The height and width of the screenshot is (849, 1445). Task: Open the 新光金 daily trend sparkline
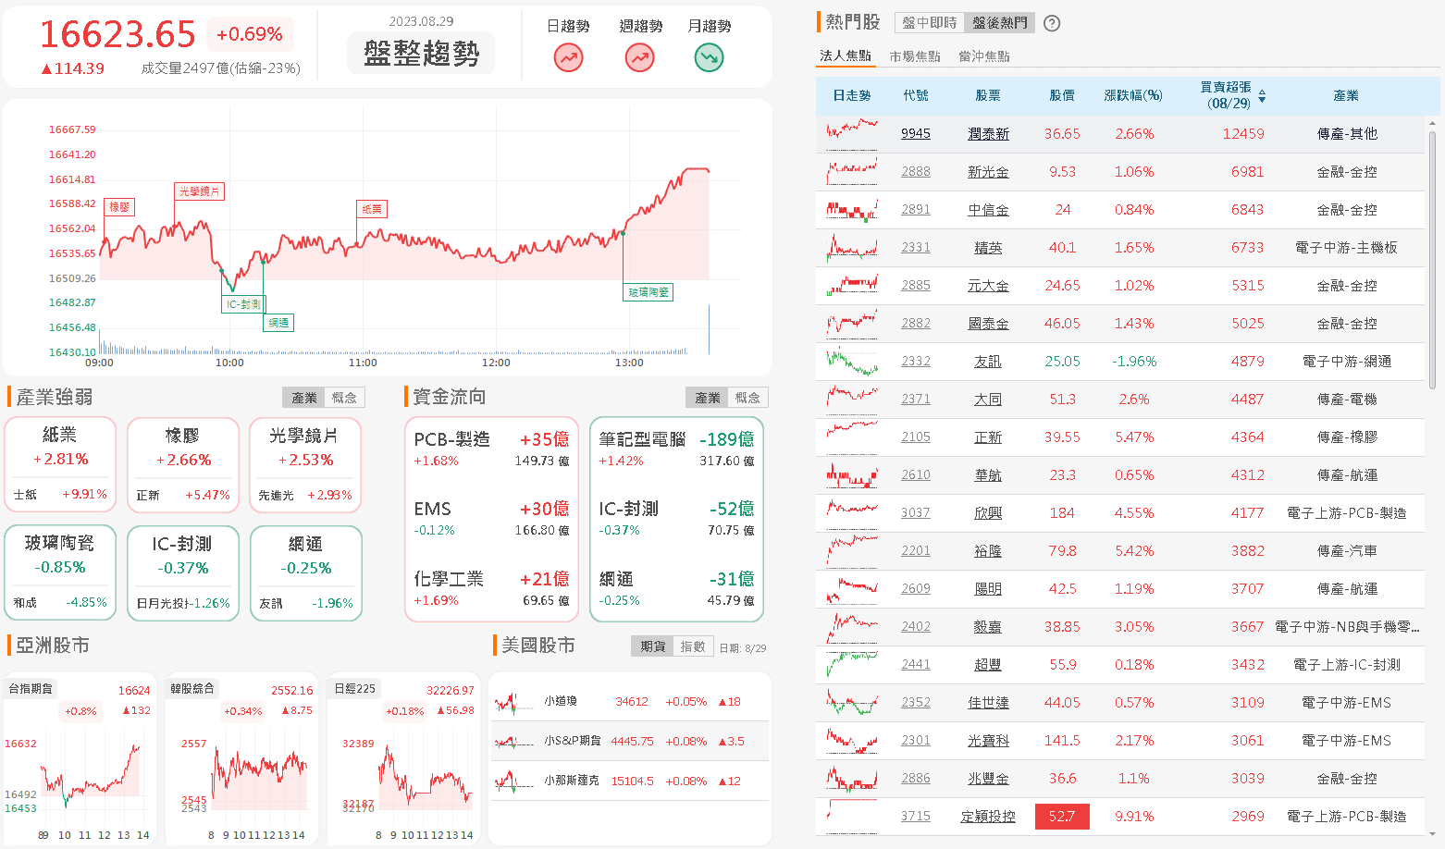click(852, 172)
